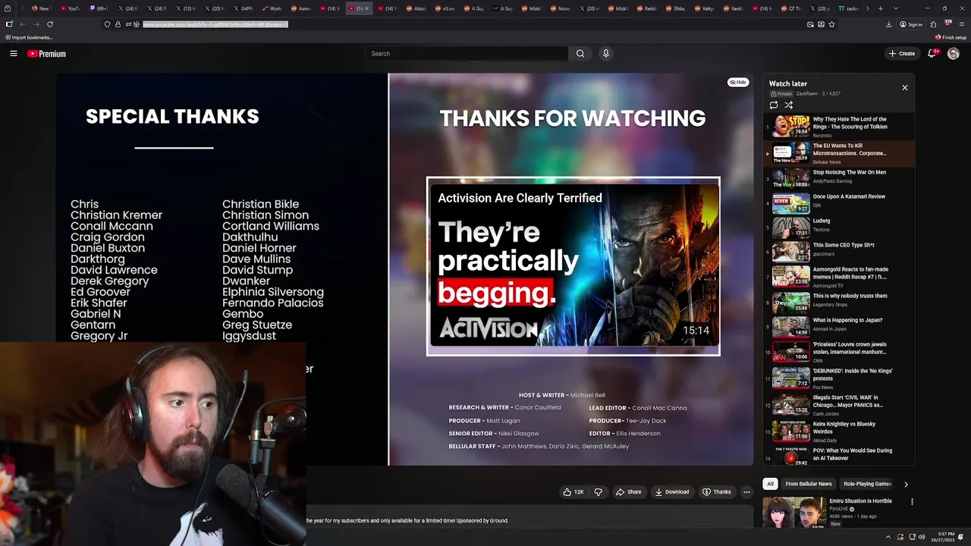971x546 pixels.
Task: Click the Share button
Action: pyautogui.click(x=628, y=492)
